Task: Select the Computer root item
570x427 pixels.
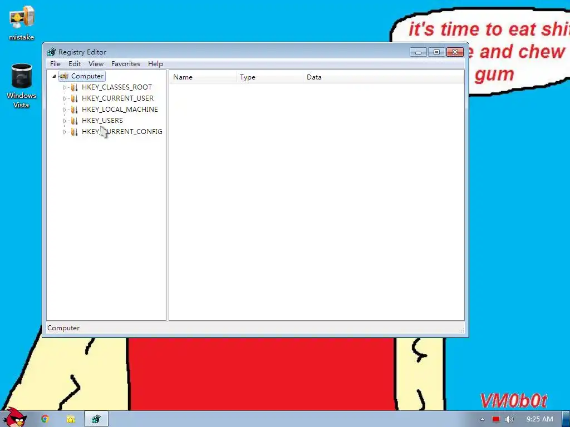Action: click(87, 76)
